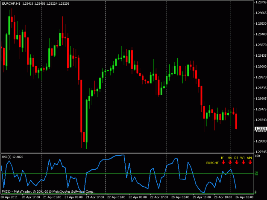Click the RSI(3) 12.4820 indicator label
Image resolution: width=267 pixels, height=200 pixels.
12,157
